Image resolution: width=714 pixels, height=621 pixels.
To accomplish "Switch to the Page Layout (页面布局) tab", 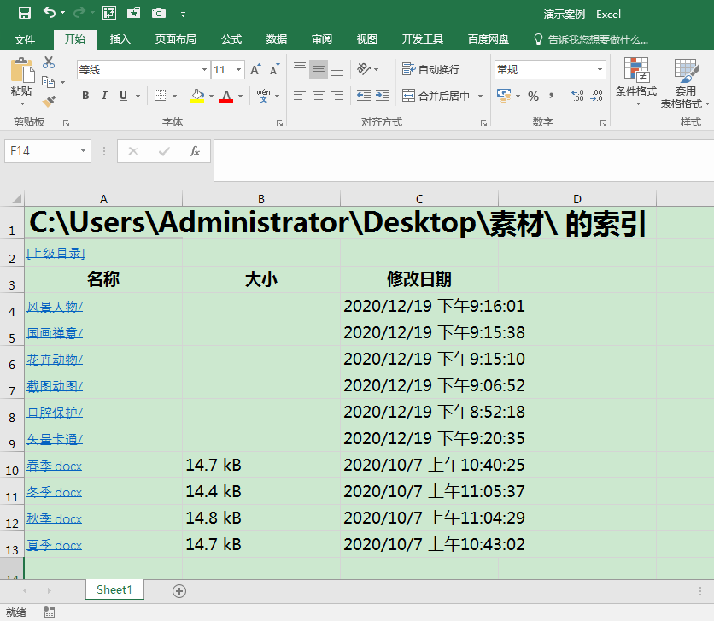I will pos(176,39).
